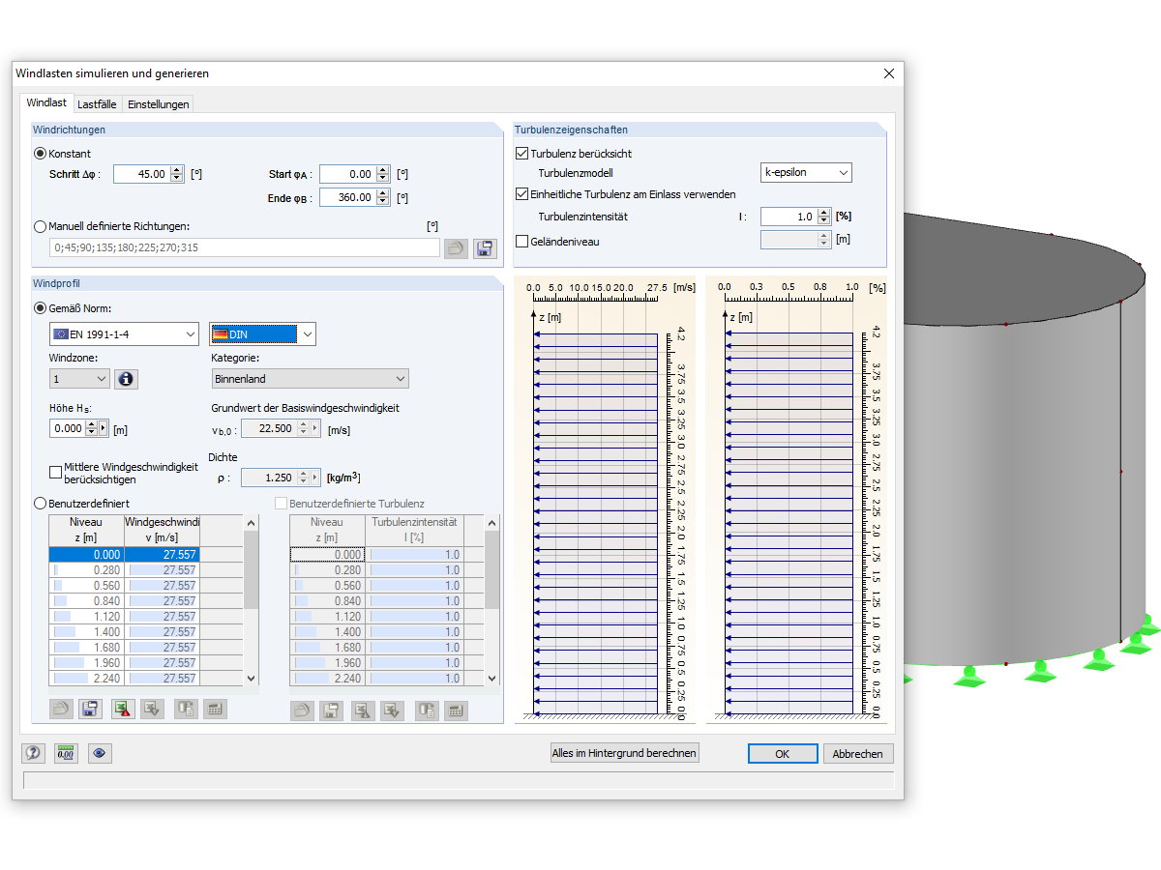
Task: Increase Turbulenzintensität with the stepper arrow
Action: point(822,213)
